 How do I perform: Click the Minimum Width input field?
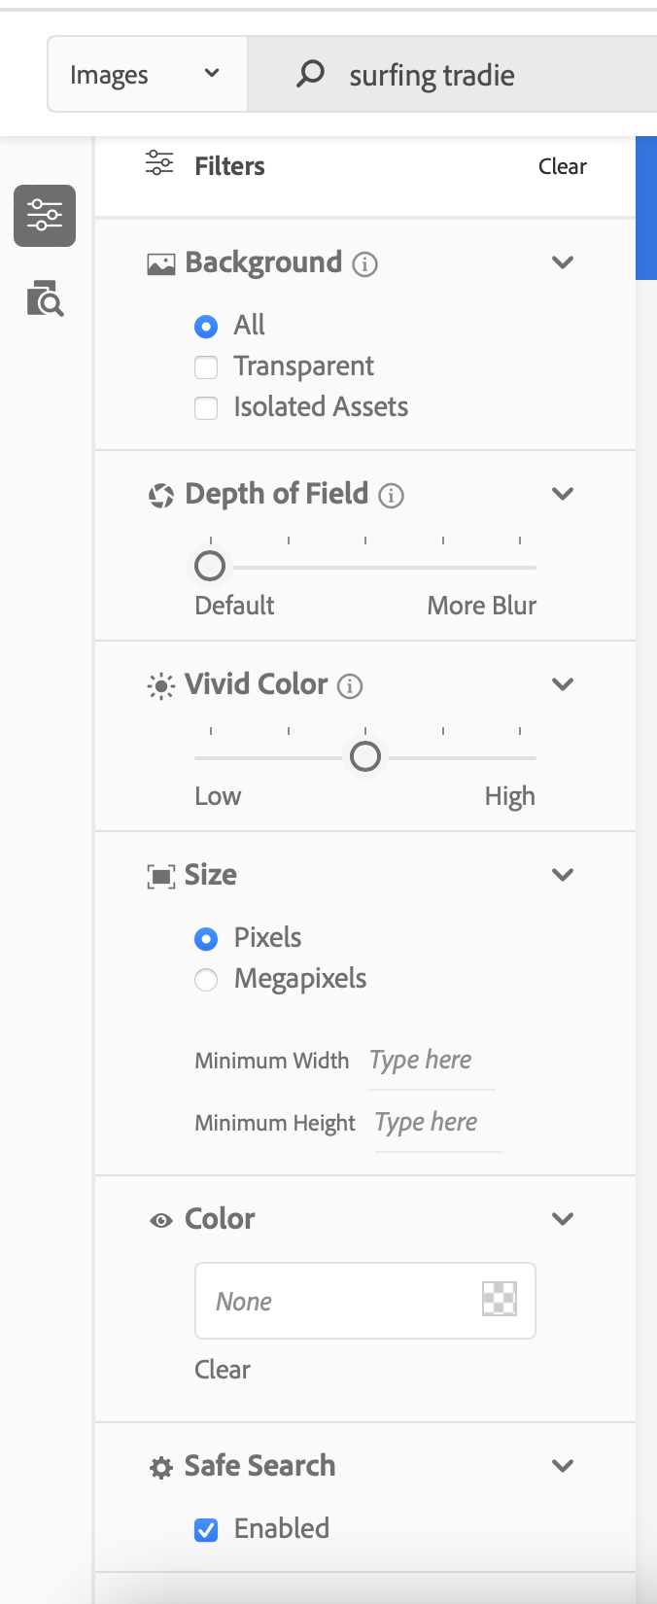[428, 1059]
